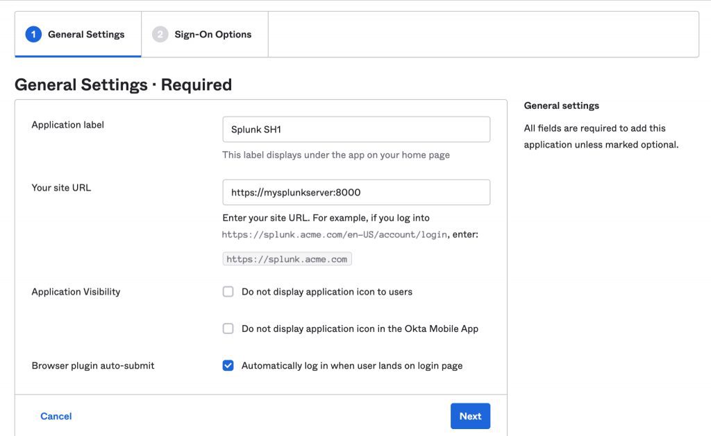
Task: Check Do not display icon in Okta Mobile App
Action: tap(228, 329)
